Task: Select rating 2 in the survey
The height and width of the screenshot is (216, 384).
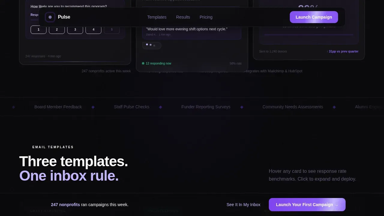Action: (x=57, y=30)
